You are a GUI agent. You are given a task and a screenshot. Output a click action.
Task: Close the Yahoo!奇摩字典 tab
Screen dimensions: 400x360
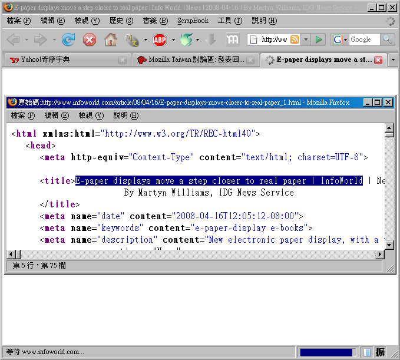click(x=123, y=60)
